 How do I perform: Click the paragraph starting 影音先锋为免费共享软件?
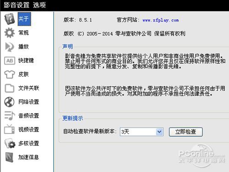click(145, 61)
